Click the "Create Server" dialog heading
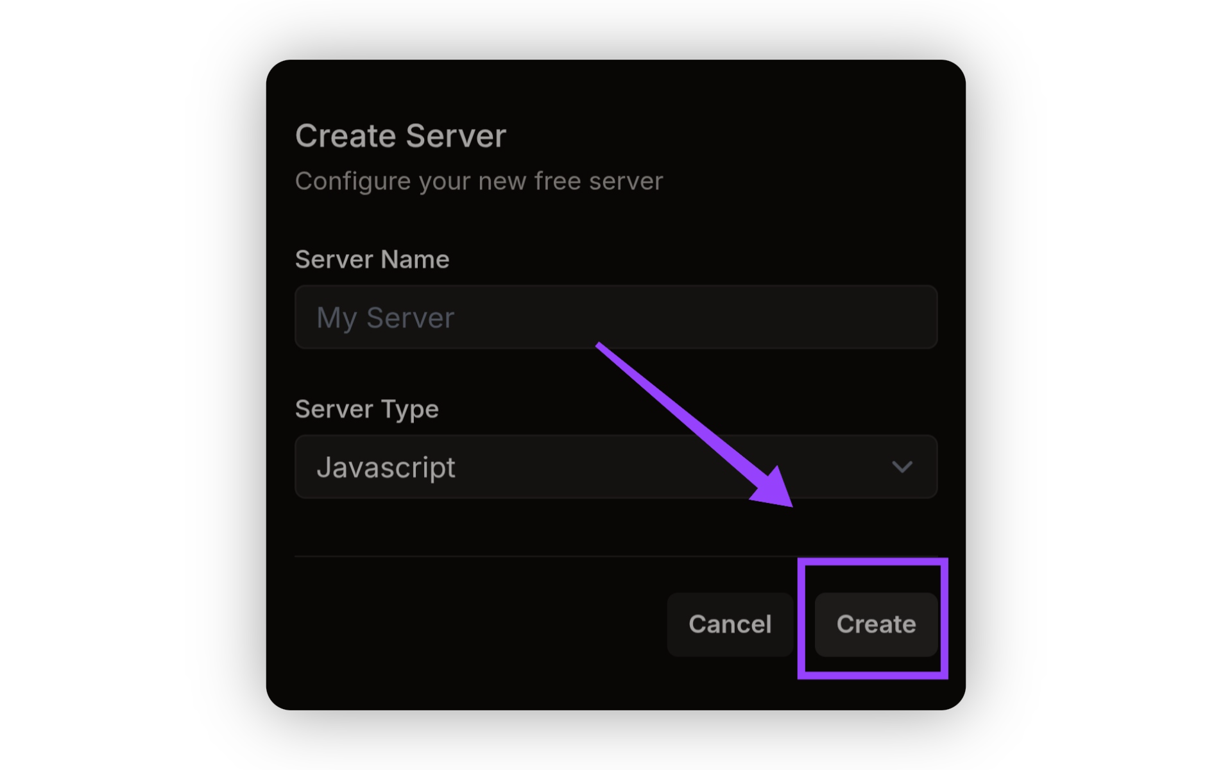Viewport: 1232px width, 770px height. pos(400,136)
